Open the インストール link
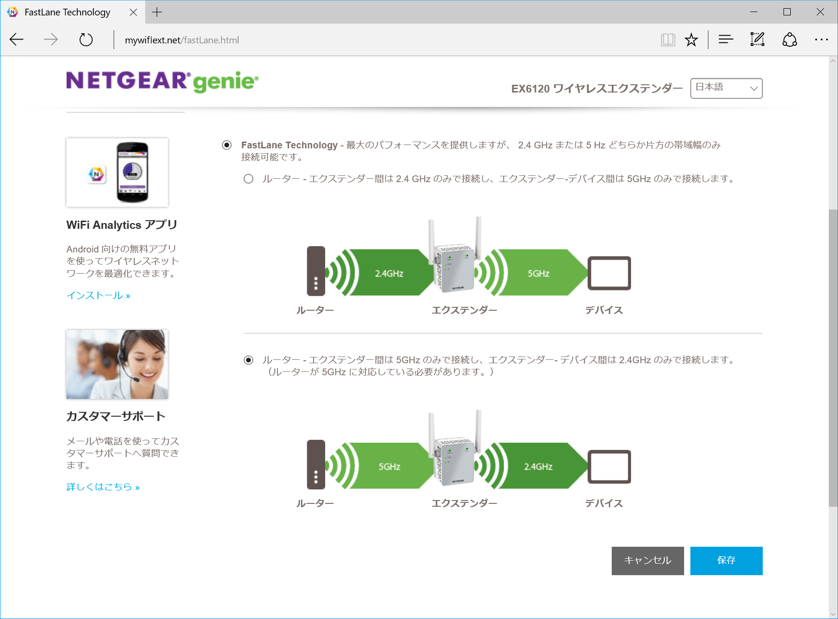Screen dimensions: 838x619 coord(98,295)
